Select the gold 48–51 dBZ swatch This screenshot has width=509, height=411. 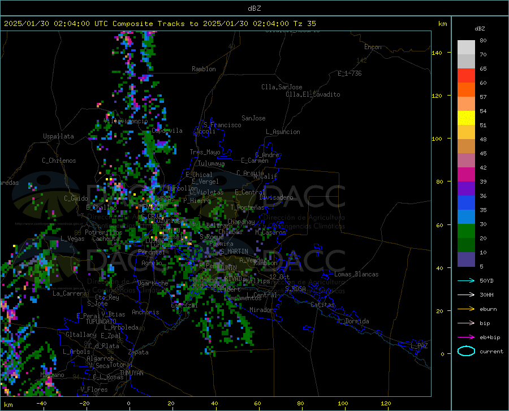coord(466,132)
